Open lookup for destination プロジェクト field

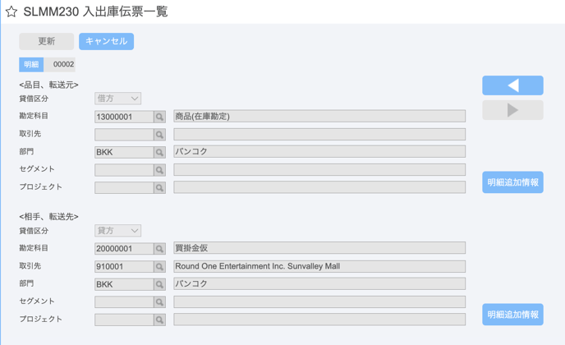(159, 320)
